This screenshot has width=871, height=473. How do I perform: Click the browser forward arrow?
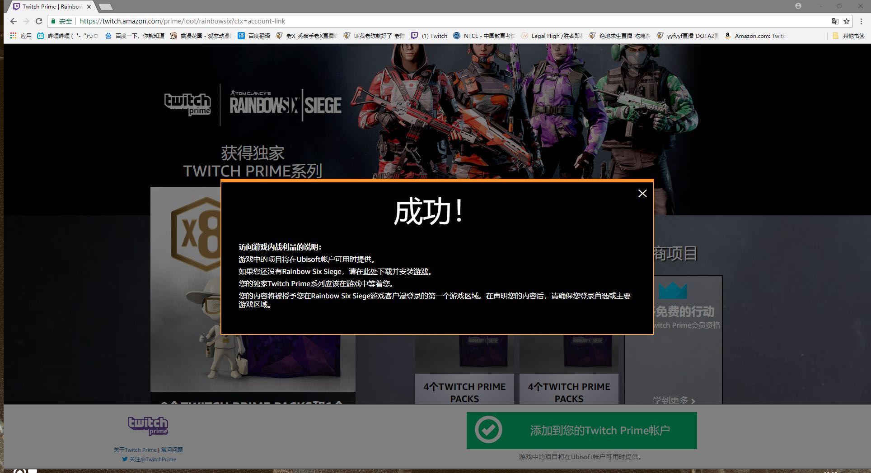pyautogui.click(x=26, y=21)
